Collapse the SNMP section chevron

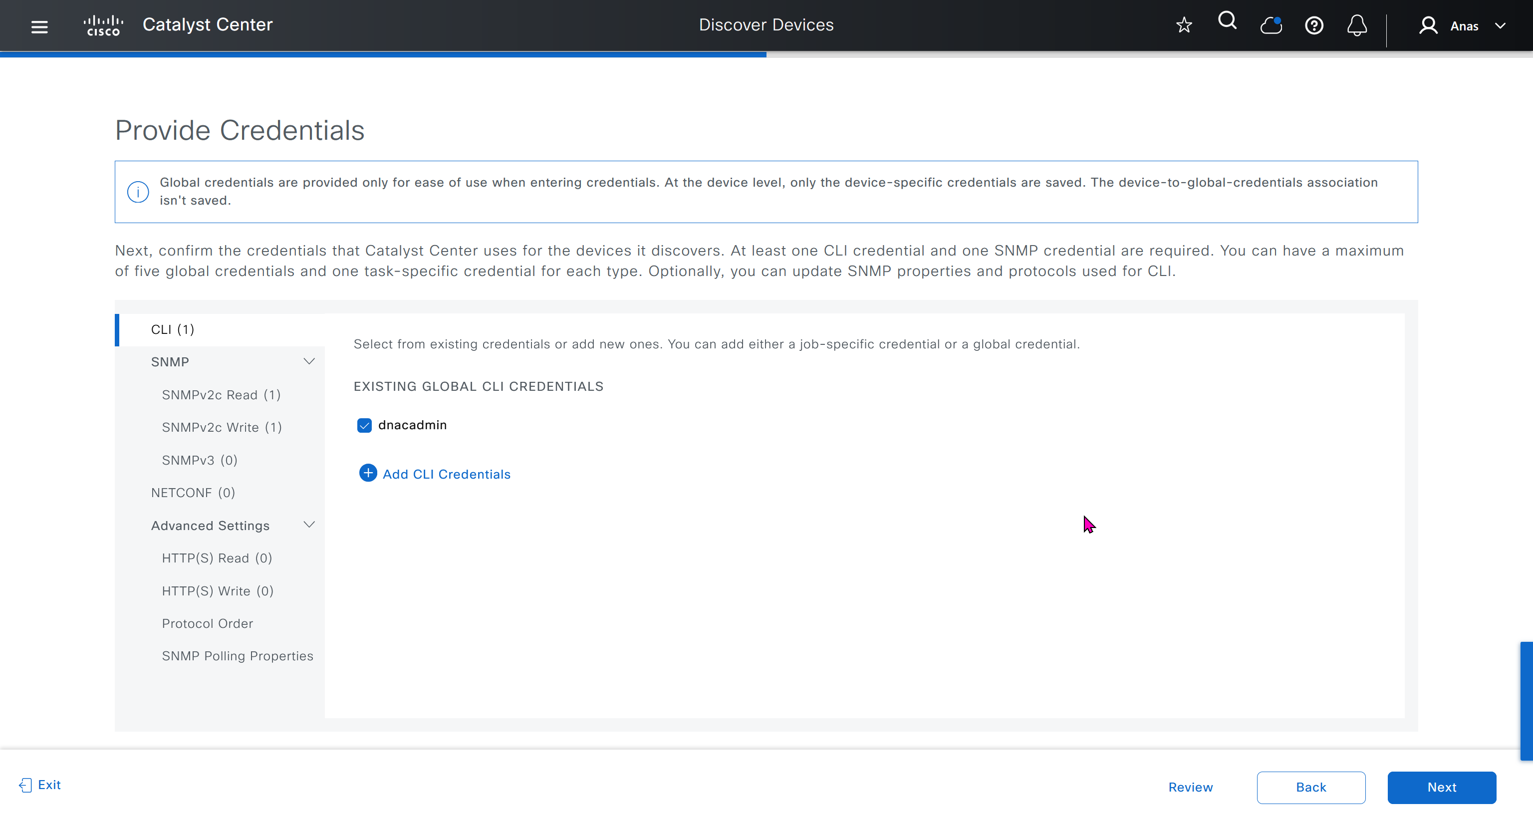point(309,361)
